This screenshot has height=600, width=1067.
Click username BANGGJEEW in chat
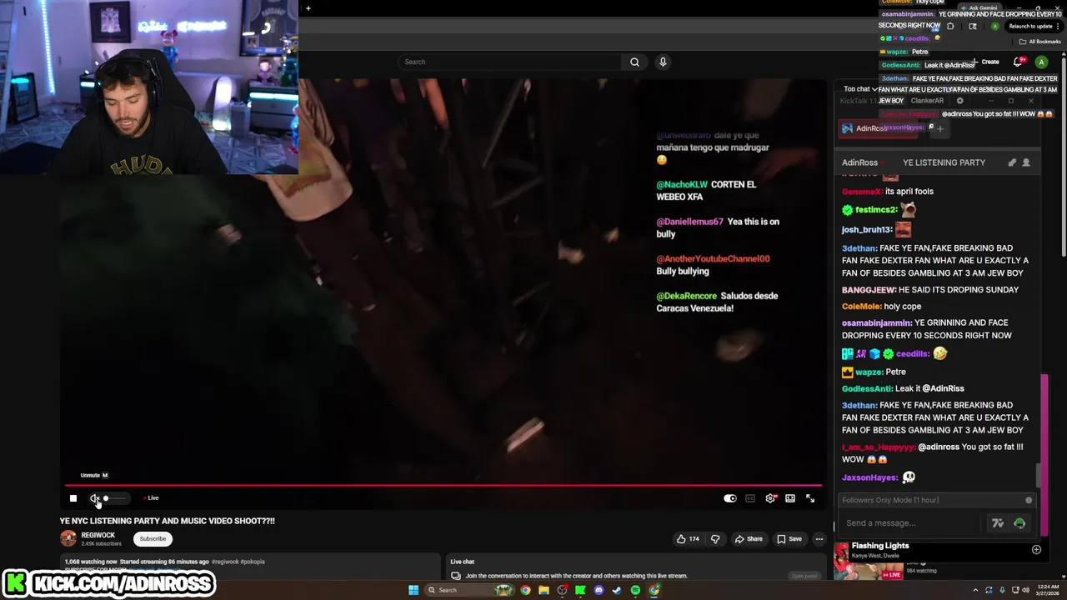tap(869, 290)
